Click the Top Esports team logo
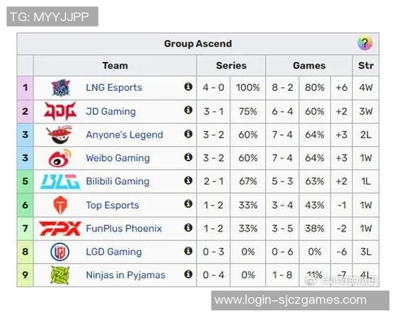This screenshot has width=396, height=317. point(60,205)
